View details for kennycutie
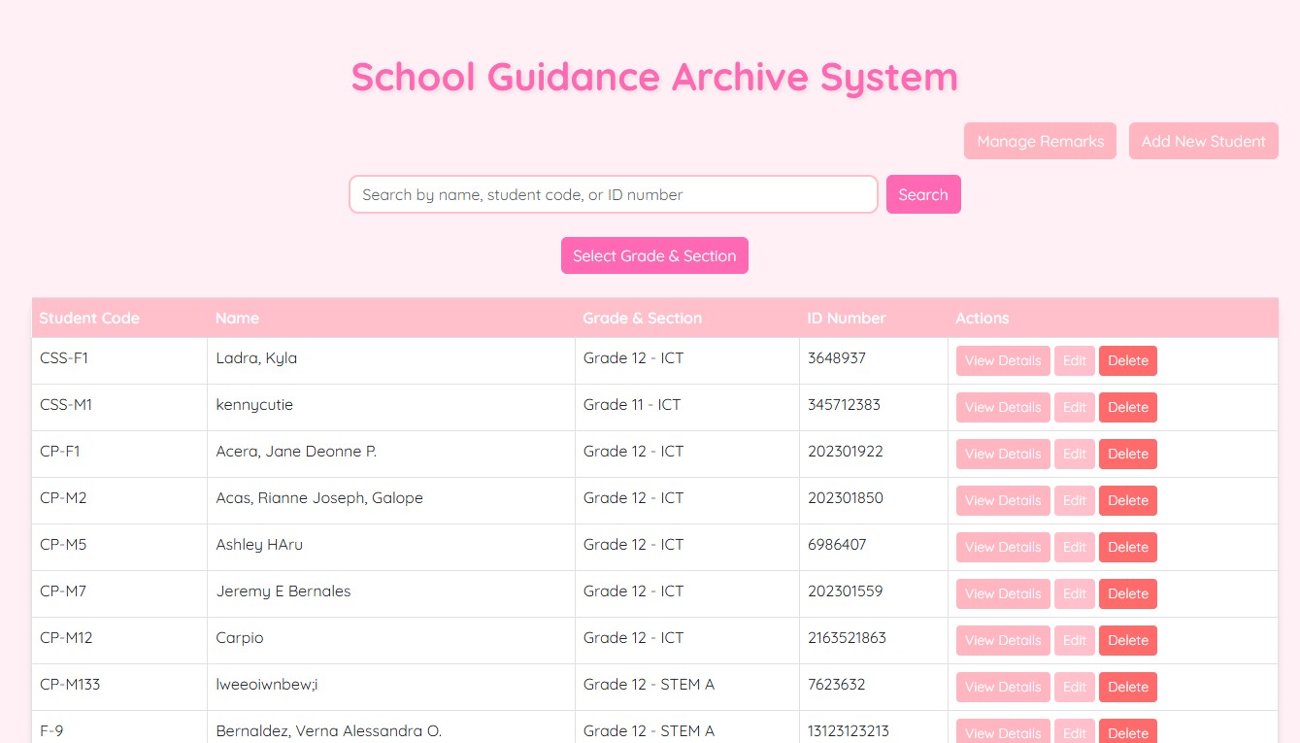The height and width of the screenshot is (743, 1300). [1003, 407]
